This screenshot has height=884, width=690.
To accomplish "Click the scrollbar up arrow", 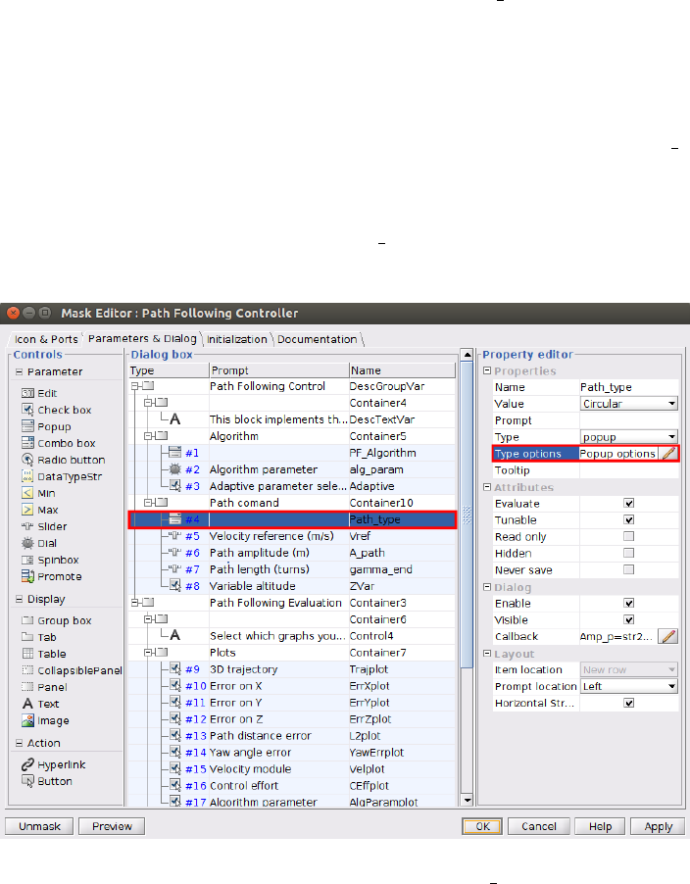I will [467, 355].
